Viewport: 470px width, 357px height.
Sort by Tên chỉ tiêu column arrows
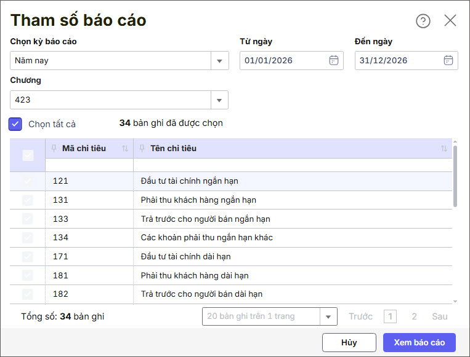[x=444, y=149]
